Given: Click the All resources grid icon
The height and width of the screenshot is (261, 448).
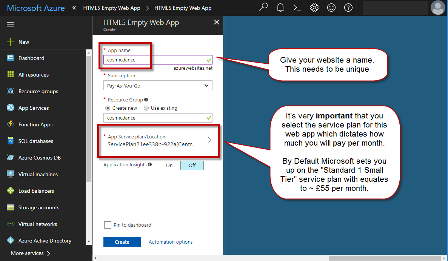Looking at the screenshot, I should (11, 75).
